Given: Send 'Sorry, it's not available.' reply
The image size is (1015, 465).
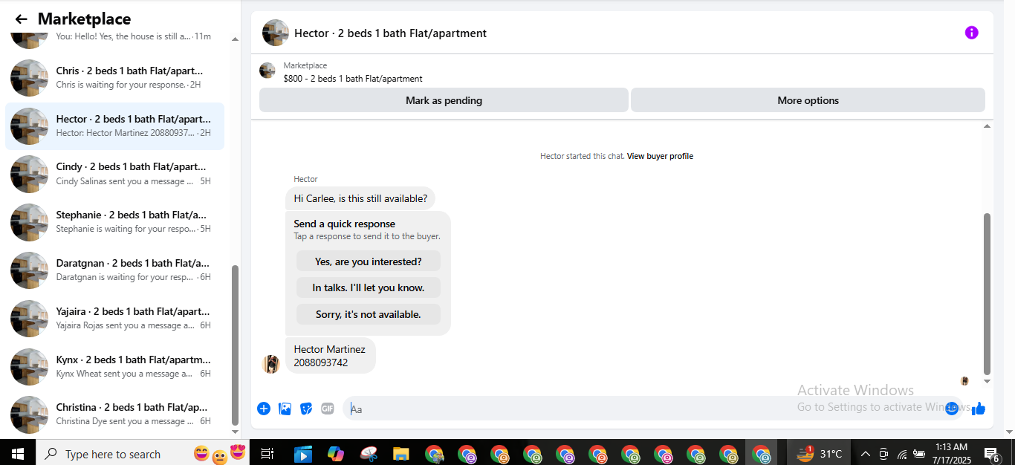Looking at the screenshot, I should 369,314.
